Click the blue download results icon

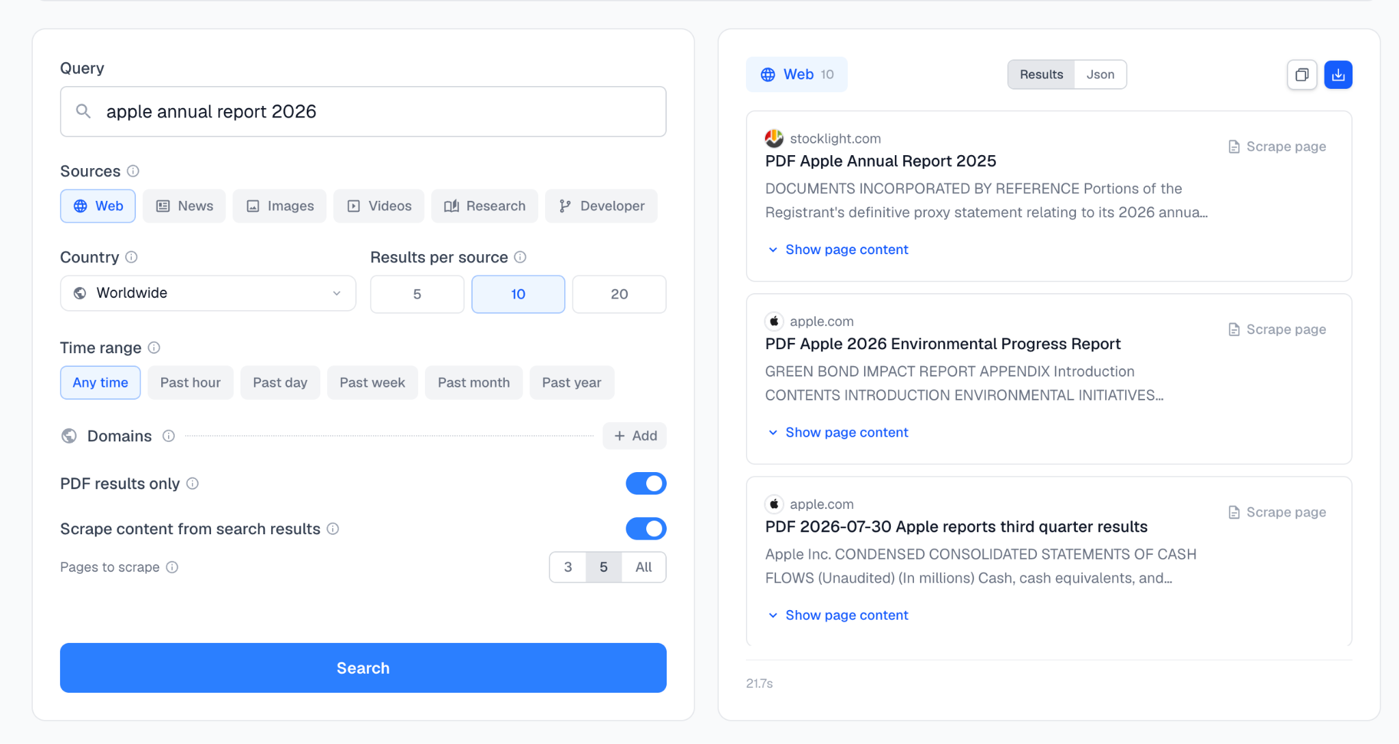[x=1338, y=74]
